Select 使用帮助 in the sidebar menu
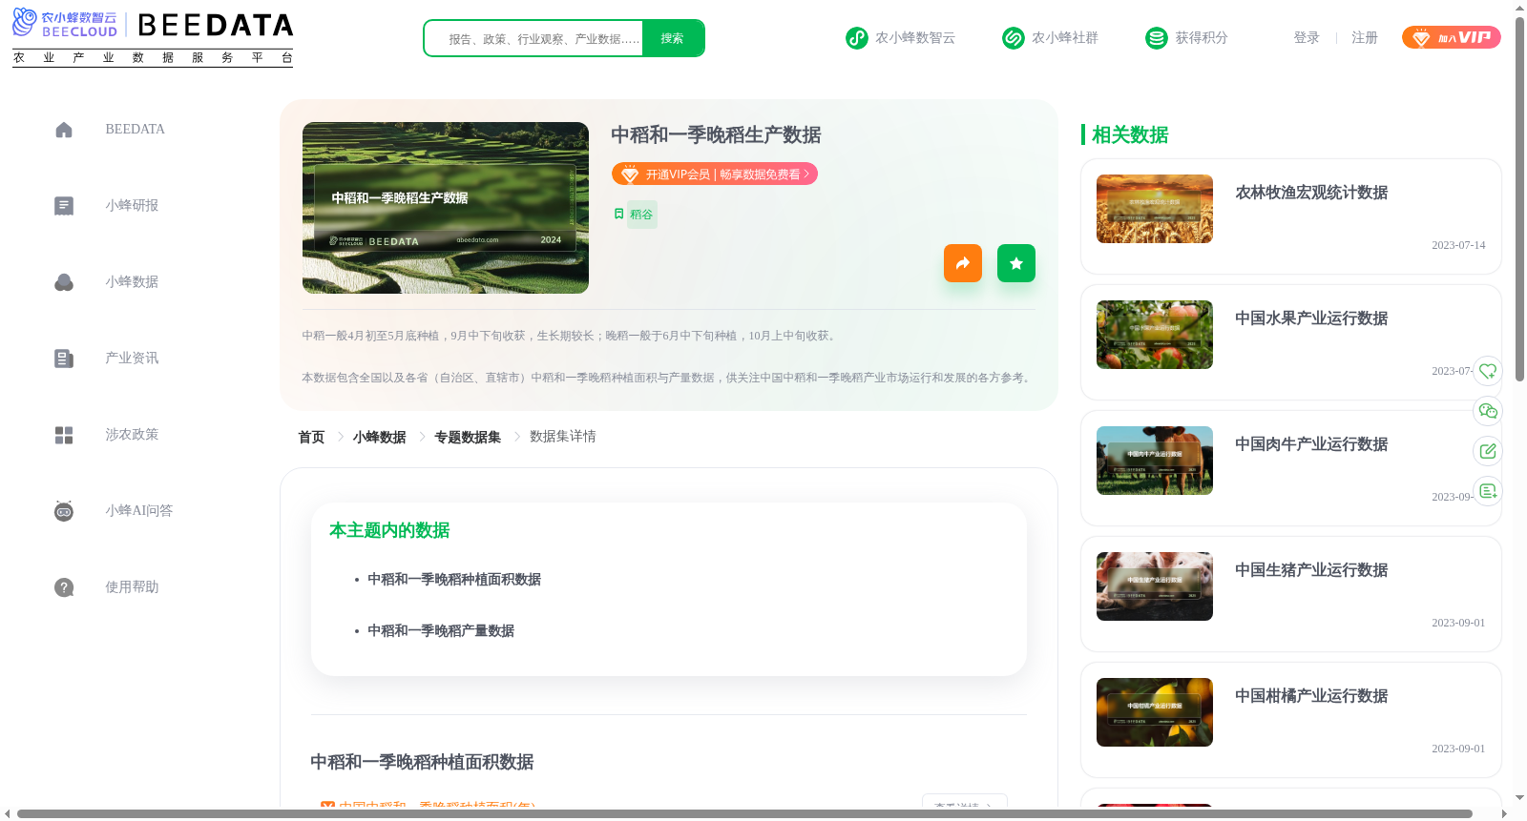 (132, 587)
